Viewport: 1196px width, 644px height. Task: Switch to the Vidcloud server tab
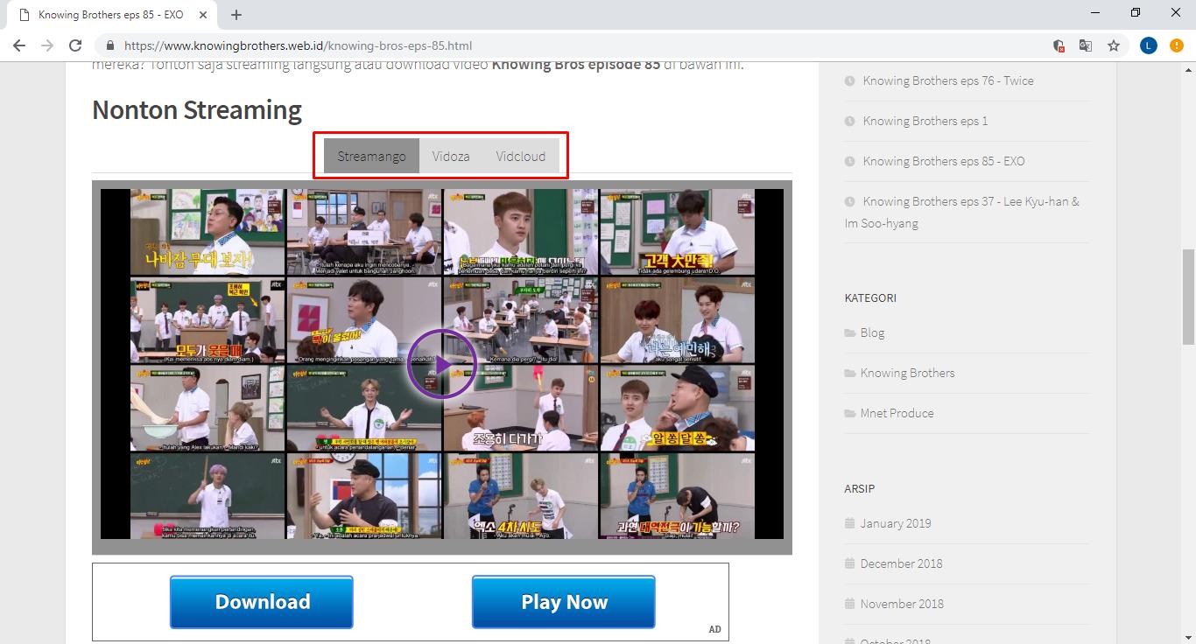521,157
